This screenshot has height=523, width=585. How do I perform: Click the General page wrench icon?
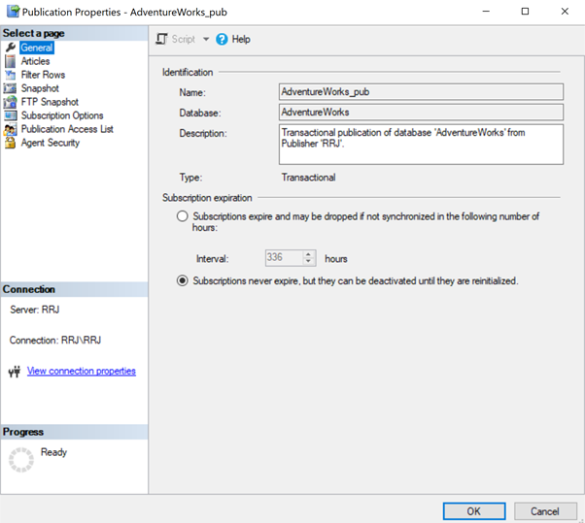(x=11, y=48)
